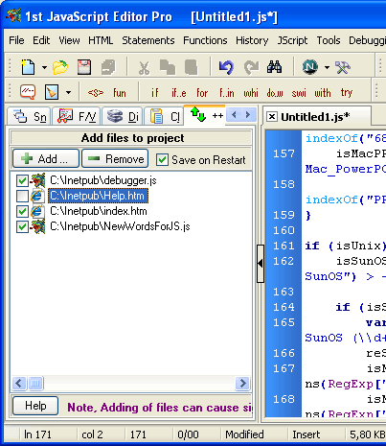Paste using the clipboard toolbar icon

192,67
